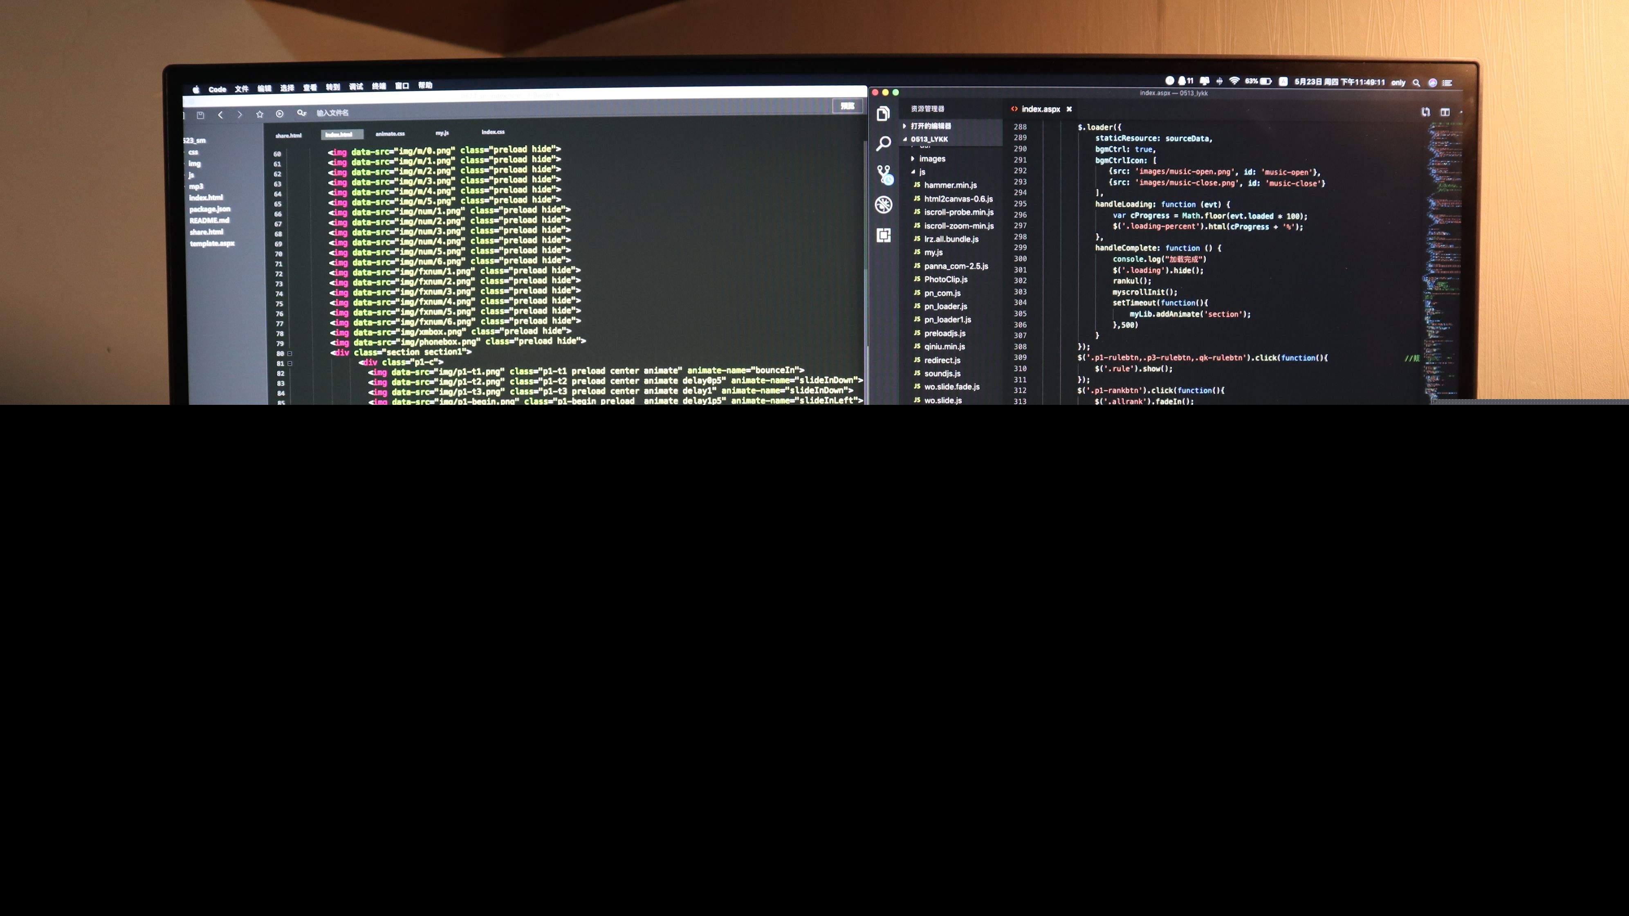Click the 预览 preview button
Image resolution: width=1629 pixels, height=916 pixels.
click(847, 106)
